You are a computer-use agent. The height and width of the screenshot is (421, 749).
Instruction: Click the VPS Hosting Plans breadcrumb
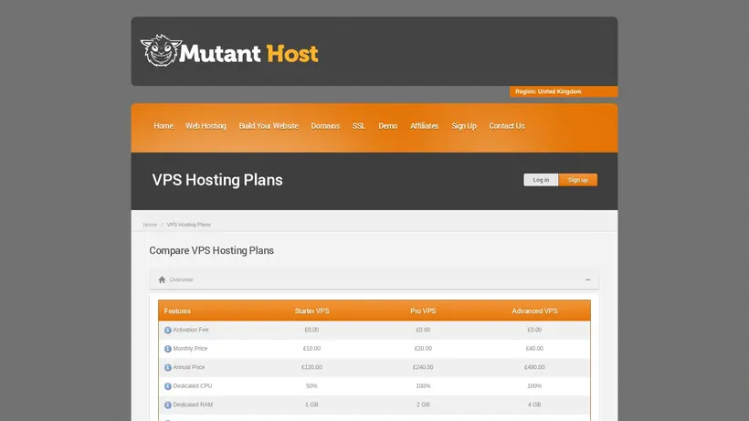tap(189, 225)
